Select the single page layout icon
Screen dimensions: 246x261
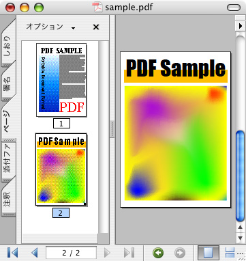tap(209, 253)
